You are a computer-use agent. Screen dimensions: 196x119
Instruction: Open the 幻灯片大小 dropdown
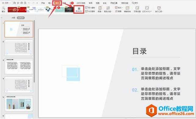[x=147, y=10]
